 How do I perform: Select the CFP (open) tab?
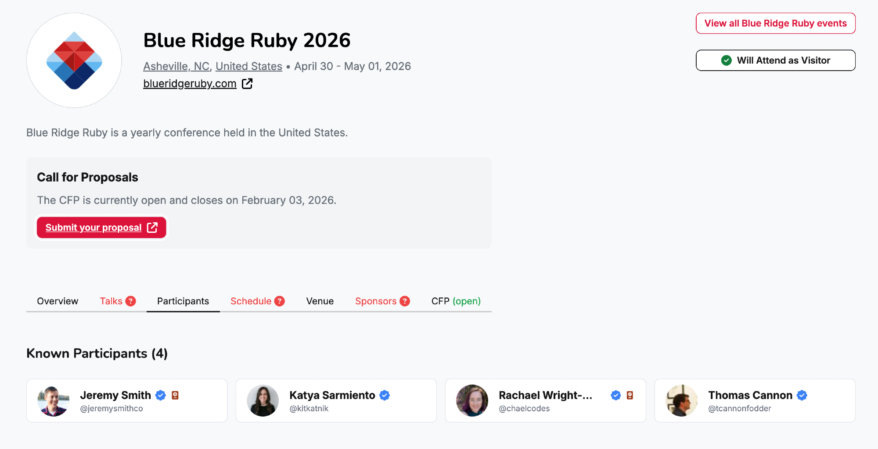click(456, 301)
